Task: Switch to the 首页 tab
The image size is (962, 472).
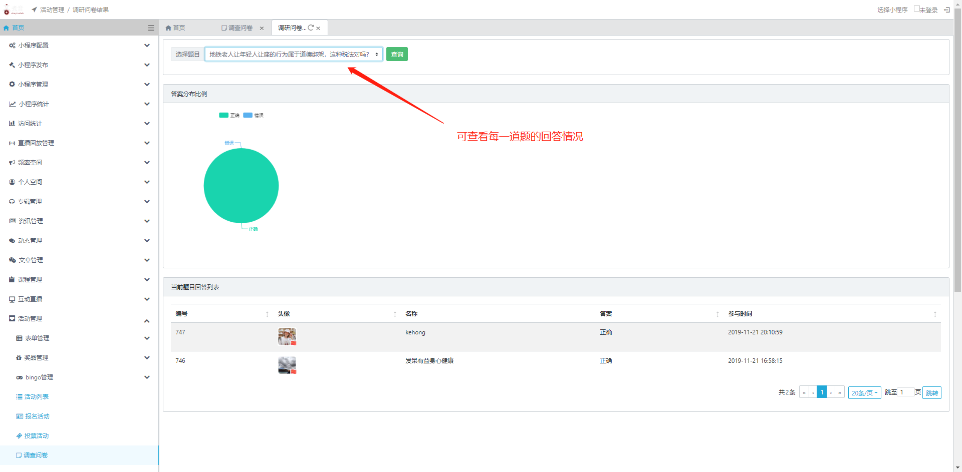Action: point(175,28)
